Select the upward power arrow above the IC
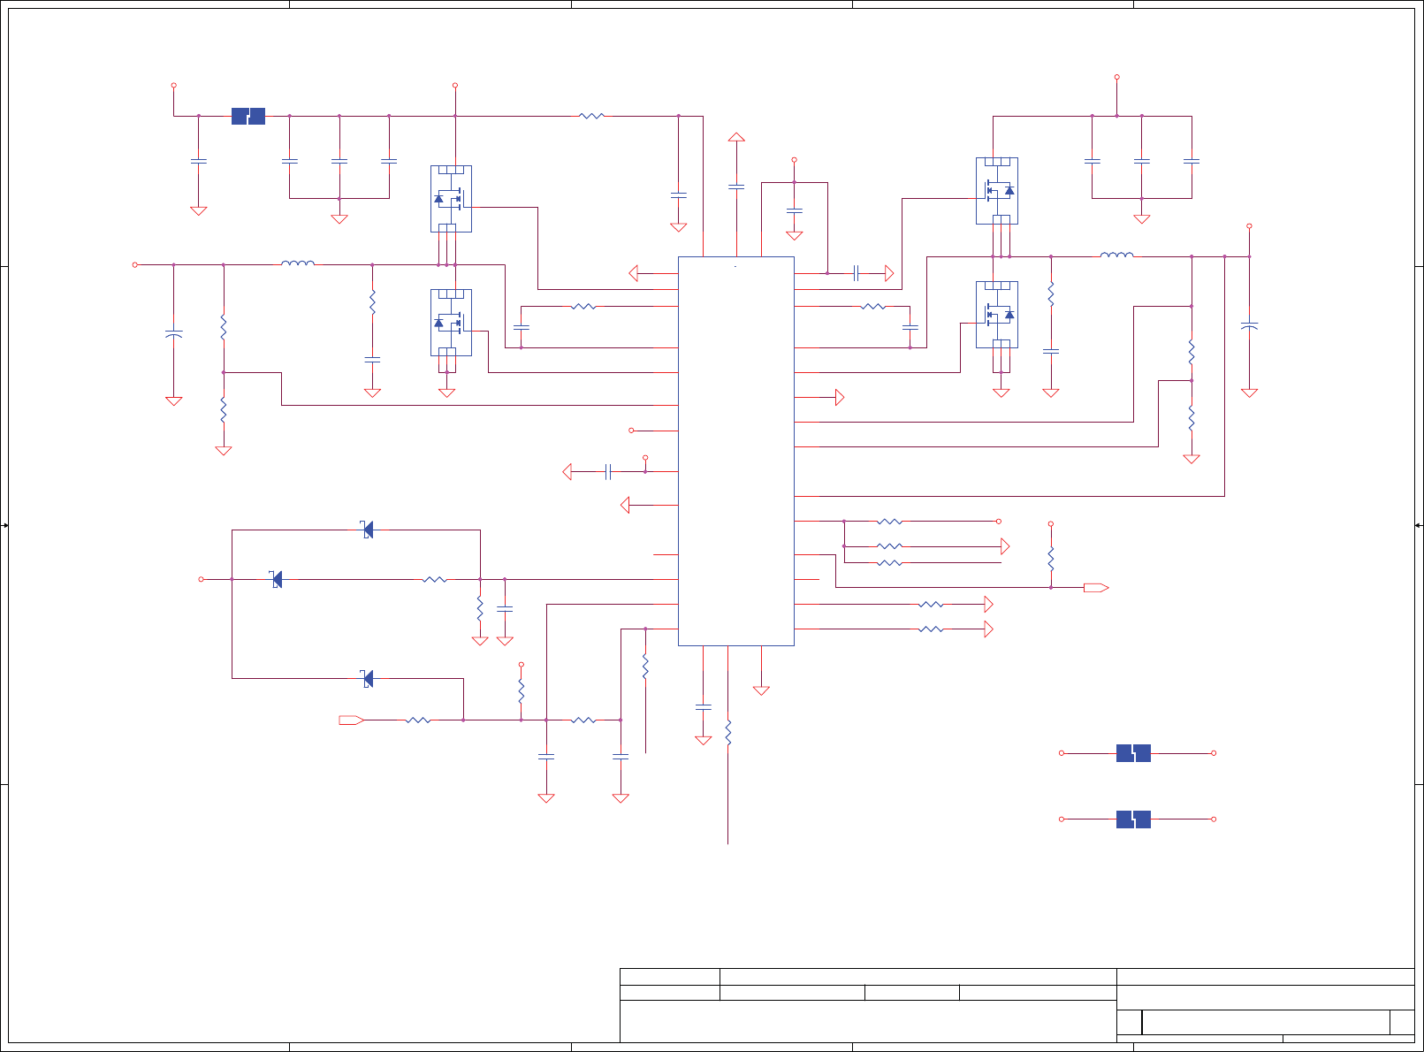 pos(736,136)
